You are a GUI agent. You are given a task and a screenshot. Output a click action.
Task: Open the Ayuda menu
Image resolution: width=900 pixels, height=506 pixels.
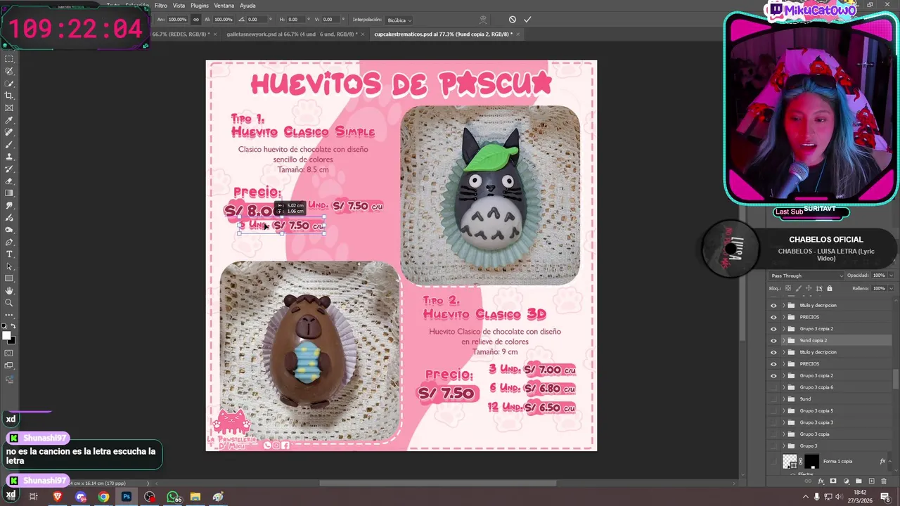[246, 6]
